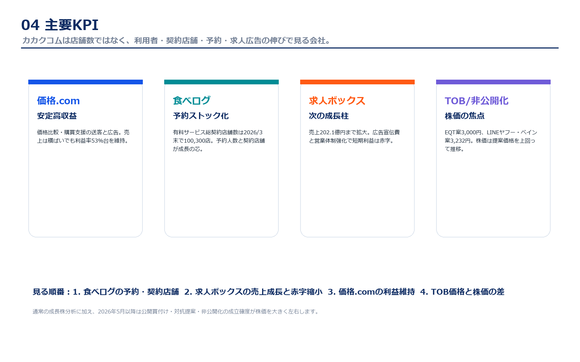Select the 求人ボックス text '売上202.1億円まで拡大'
Image resolution: width=580 pixels, height=362 pixels.
pyautogui.click(x=354, y=136)
